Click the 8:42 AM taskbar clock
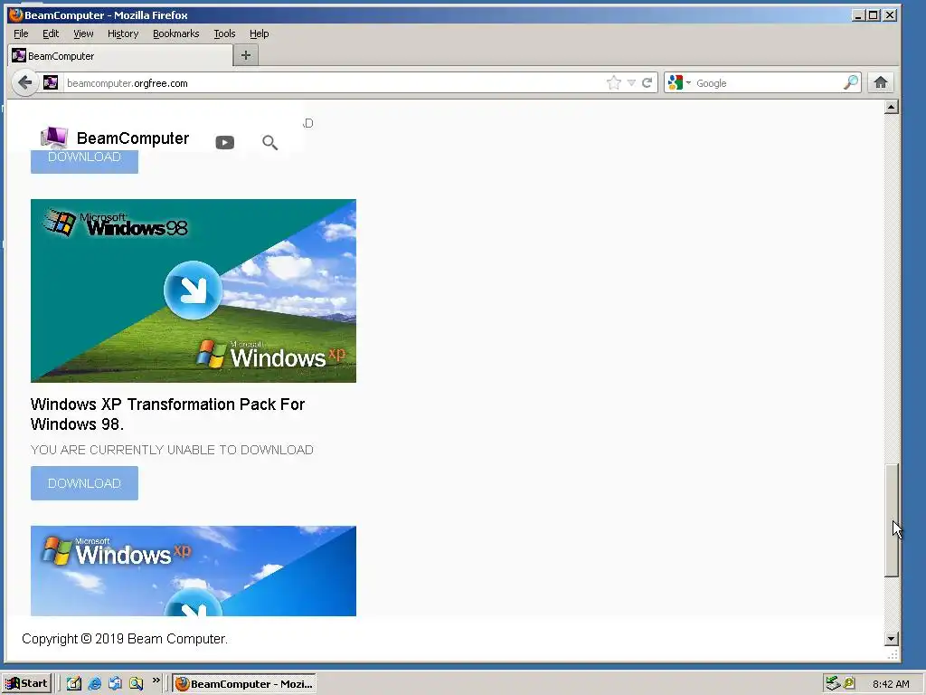The width and height of the screenshot is (926, 695). (x=891, y=684)
